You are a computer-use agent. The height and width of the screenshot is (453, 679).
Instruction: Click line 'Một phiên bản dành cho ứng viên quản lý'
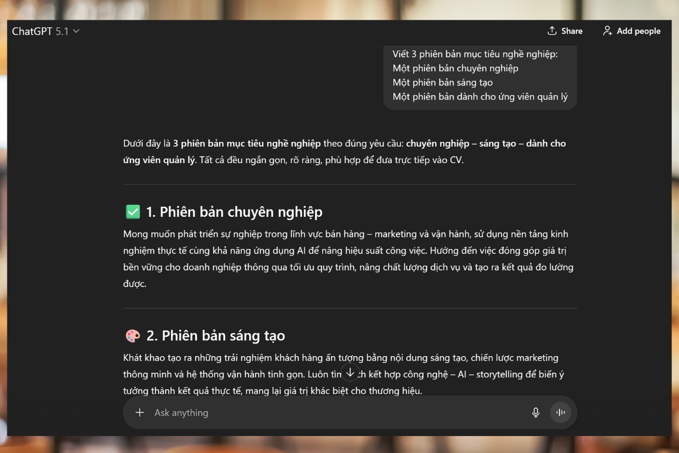pyautogui.click(x=480, y=97)
